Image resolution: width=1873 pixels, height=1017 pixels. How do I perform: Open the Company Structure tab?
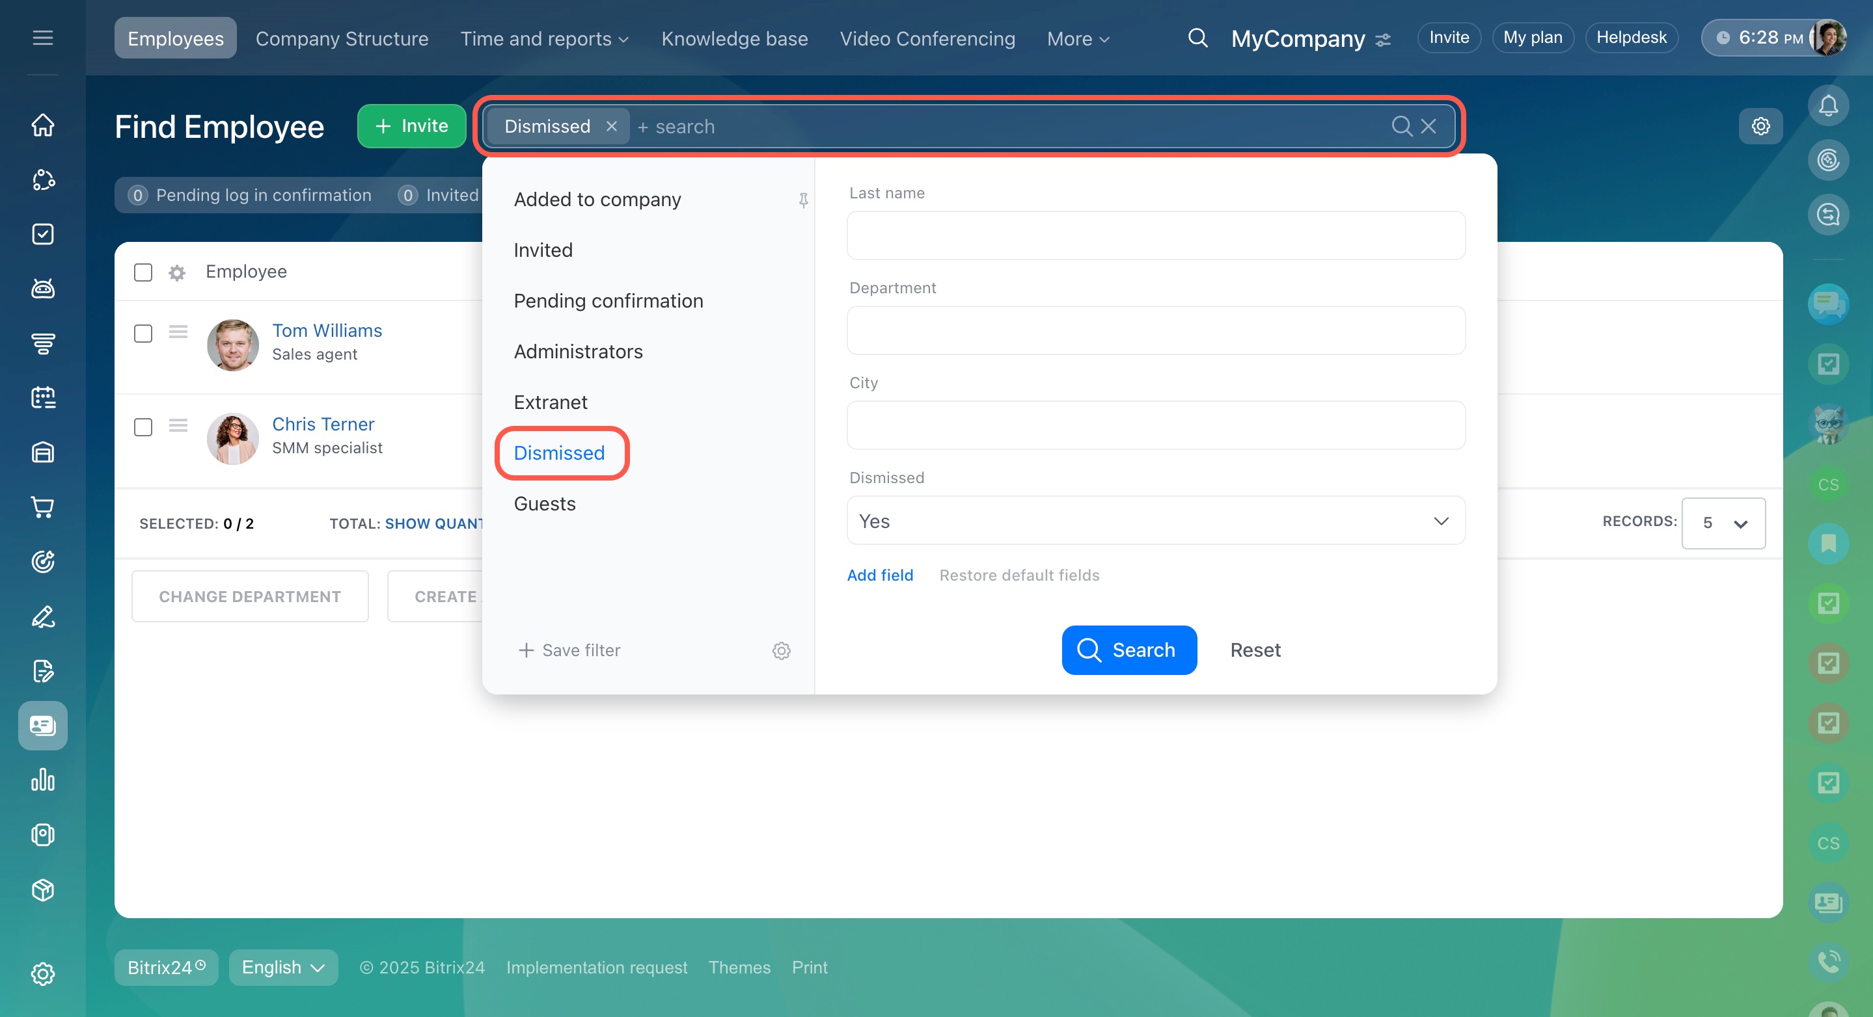coord(342,38)
